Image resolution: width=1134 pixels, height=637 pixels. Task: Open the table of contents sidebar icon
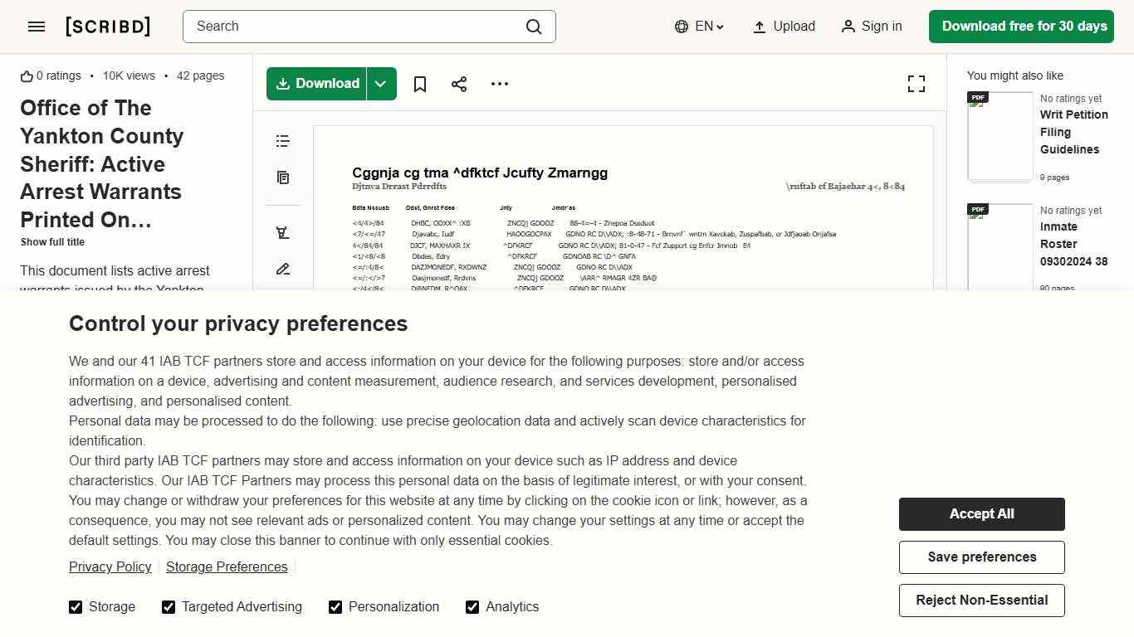[x=283, y=141]
